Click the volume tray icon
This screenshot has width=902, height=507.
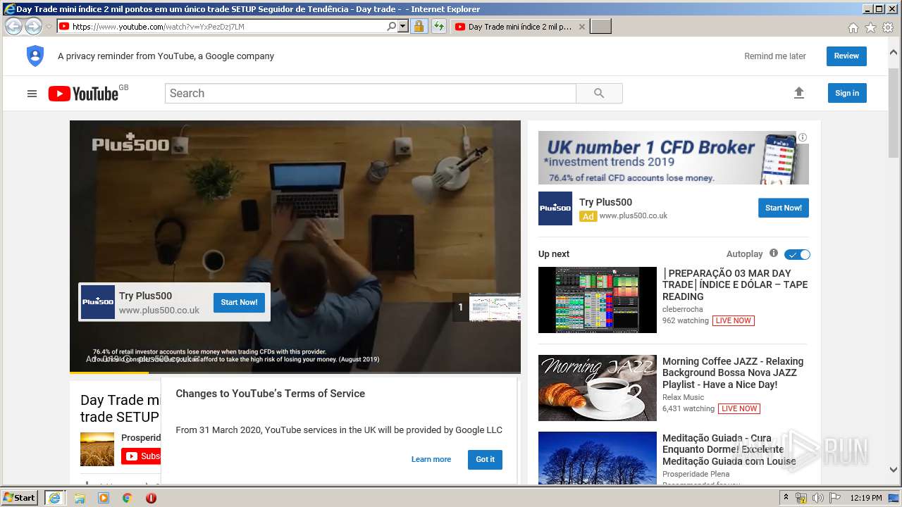817,498
